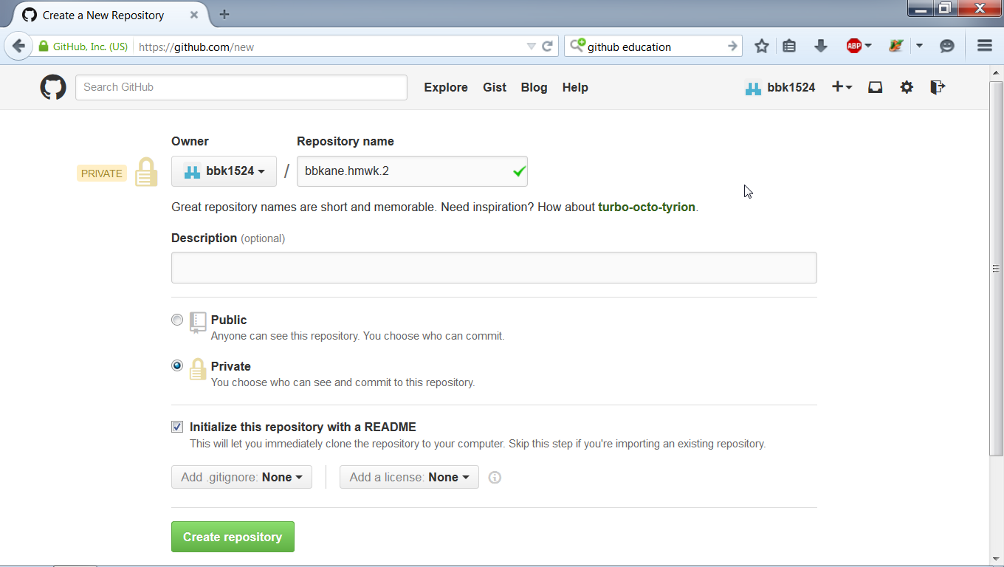
Task: Bookmark this page with the star icon
Action: [761, 45]
